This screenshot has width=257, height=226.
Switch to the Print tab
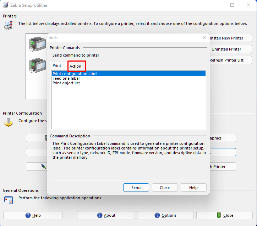(x=57, y=65)
